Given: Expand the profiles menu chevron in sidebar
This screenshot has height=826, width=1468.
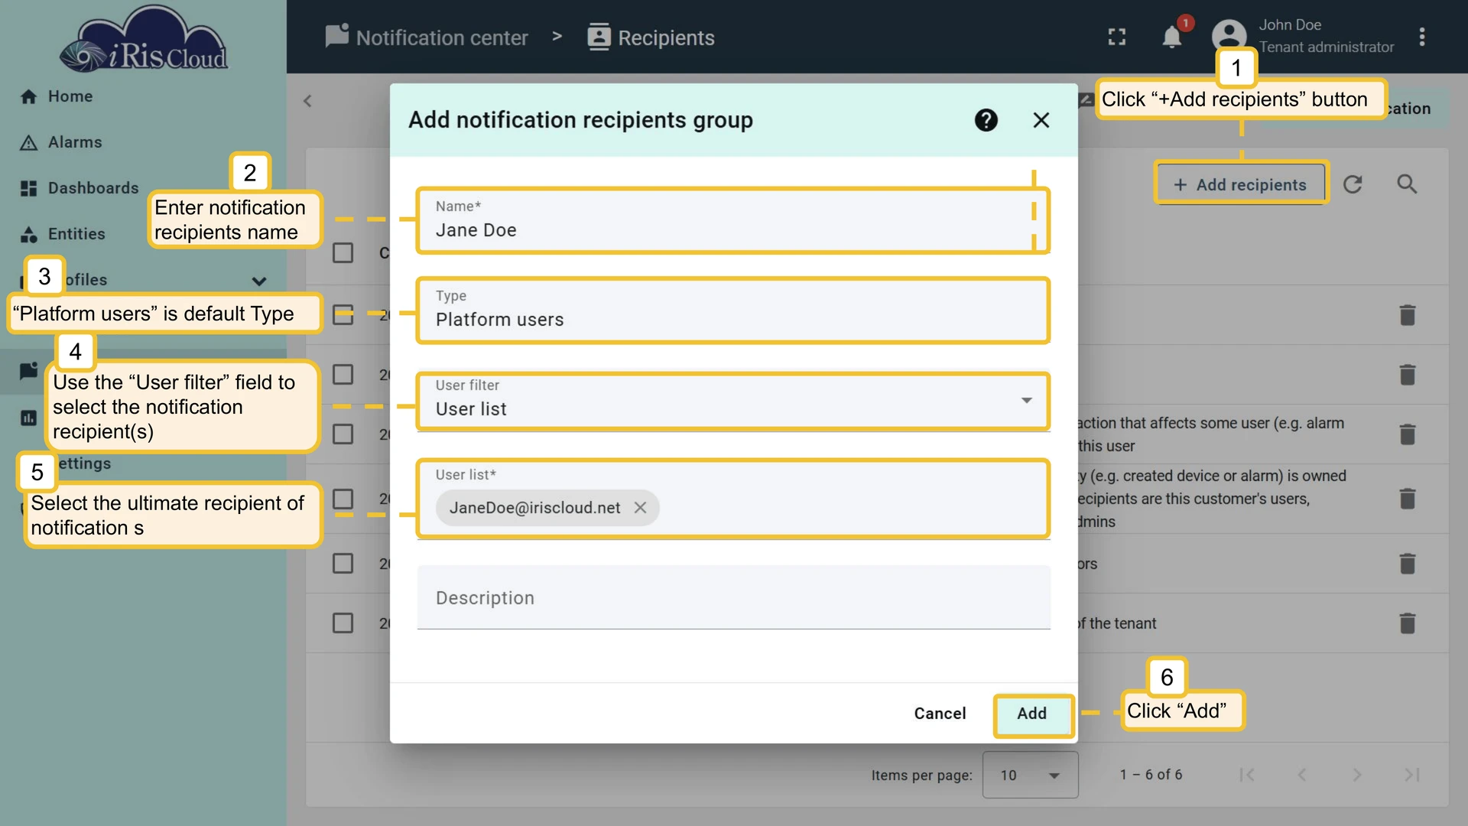Looking at the screenshot, I should click(x=259, y=281).
